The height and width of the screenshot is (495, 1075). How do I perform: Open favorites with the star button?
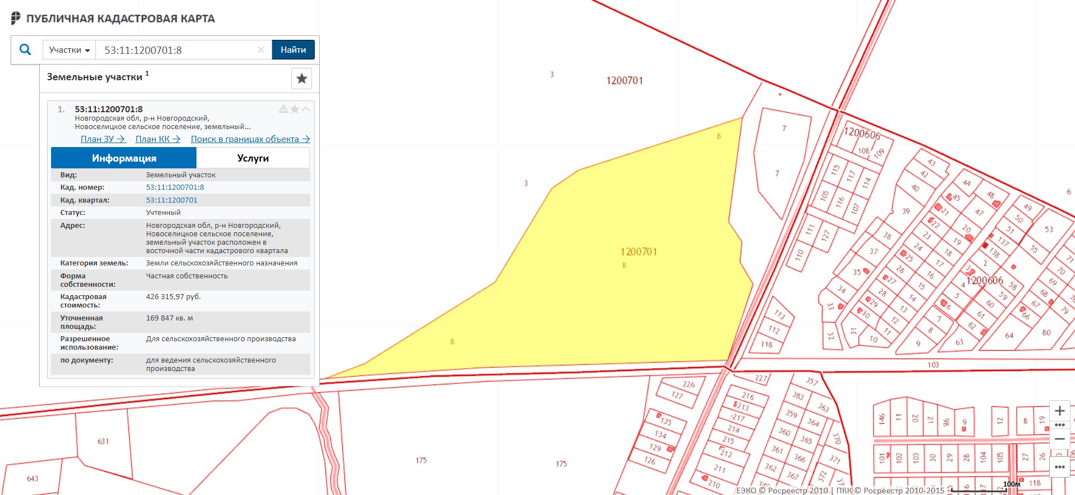tap(301, 79)
